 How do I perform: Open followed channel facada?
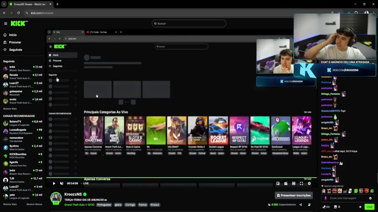click(x=23, y=77)
